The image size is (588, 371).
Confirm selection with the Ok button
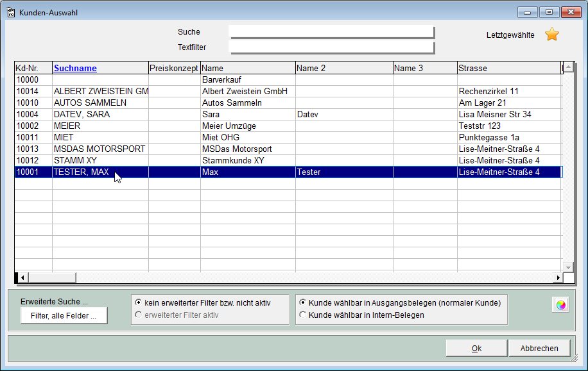pyautogui.click(x=476, y=348)
